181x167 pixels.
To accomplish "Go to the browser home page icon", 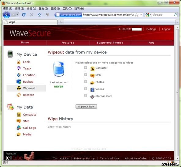I will tap(39, 15).
